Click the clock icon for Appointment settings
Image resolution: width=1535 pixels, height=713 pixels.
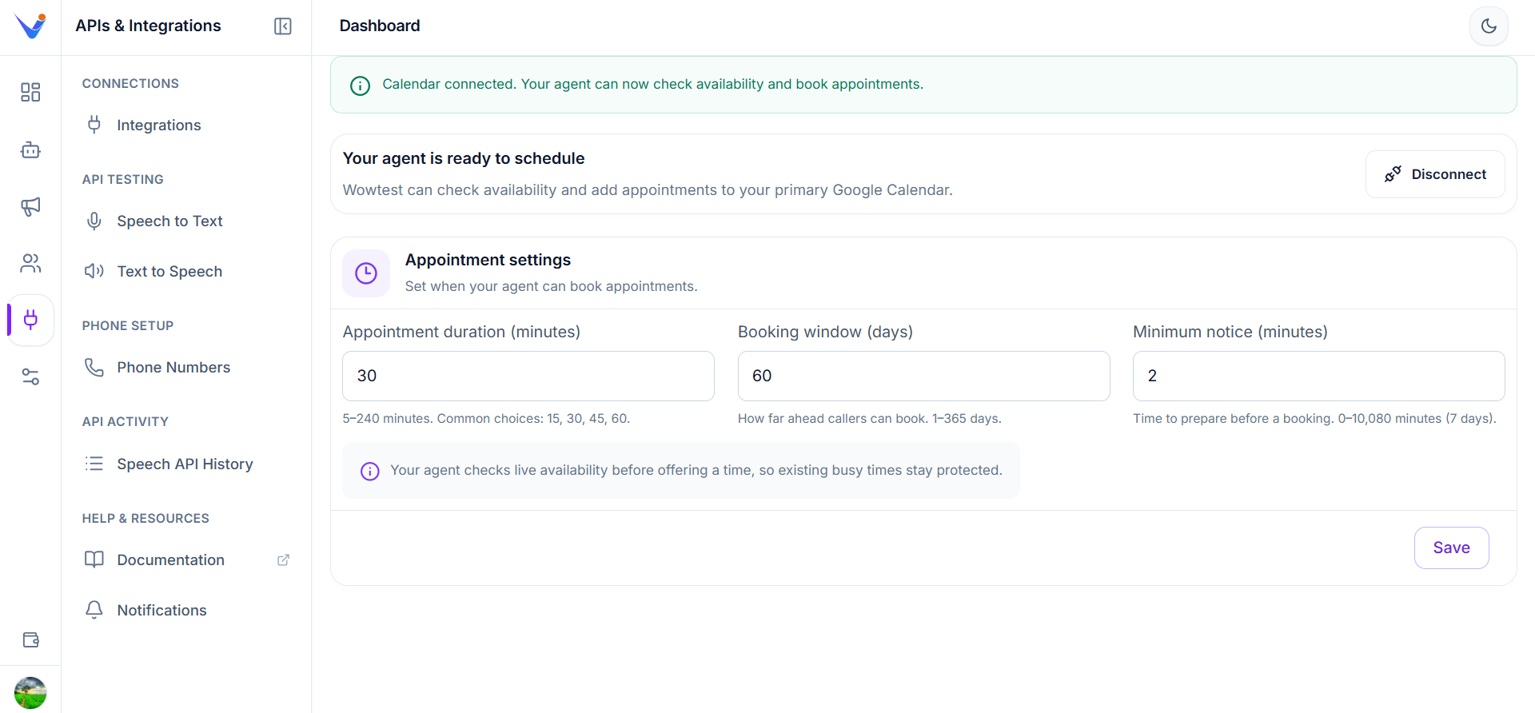pos(366,273)
